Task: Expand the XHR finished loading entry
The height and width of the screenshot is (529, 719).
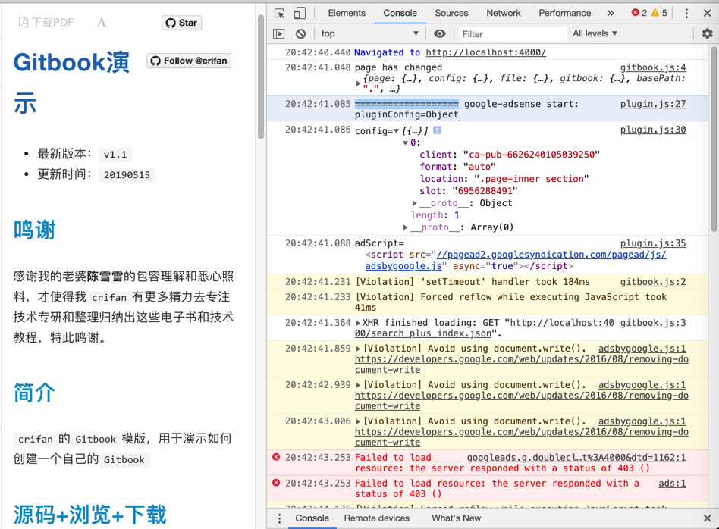Action: coord(358,323)
